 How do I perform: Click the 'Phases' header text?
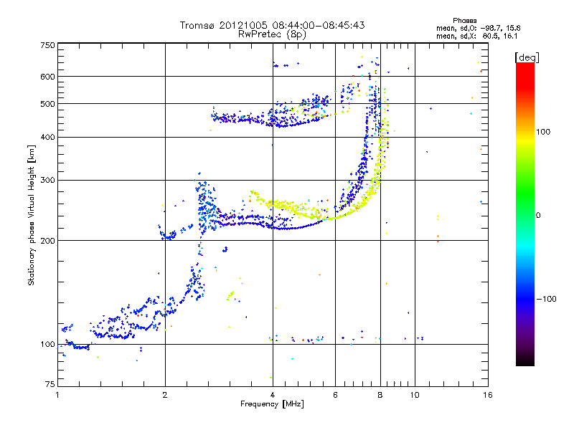464,21
